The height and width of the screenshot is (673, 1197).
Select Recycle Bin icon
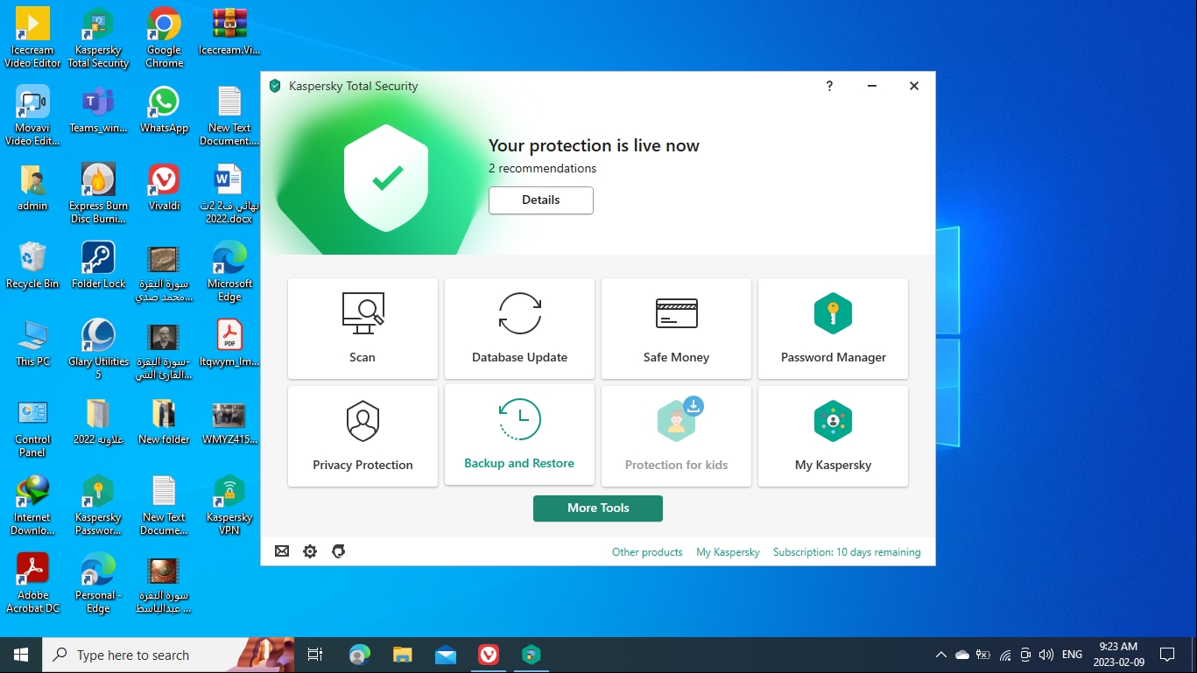(32, 265)
